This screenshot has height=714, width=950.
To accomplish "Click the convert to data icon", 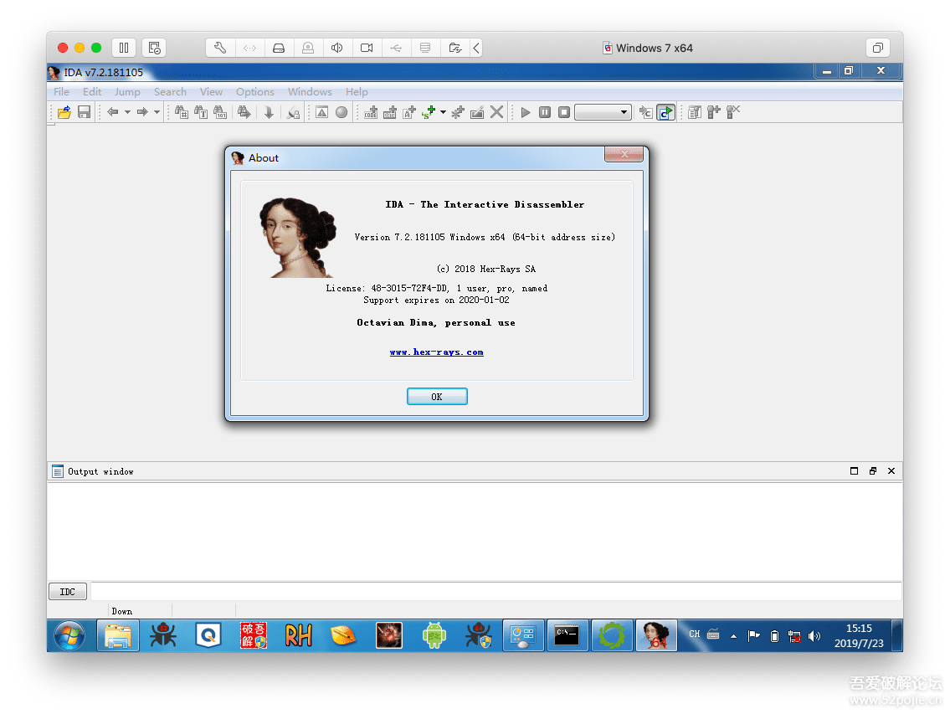I will pos(390,112).
